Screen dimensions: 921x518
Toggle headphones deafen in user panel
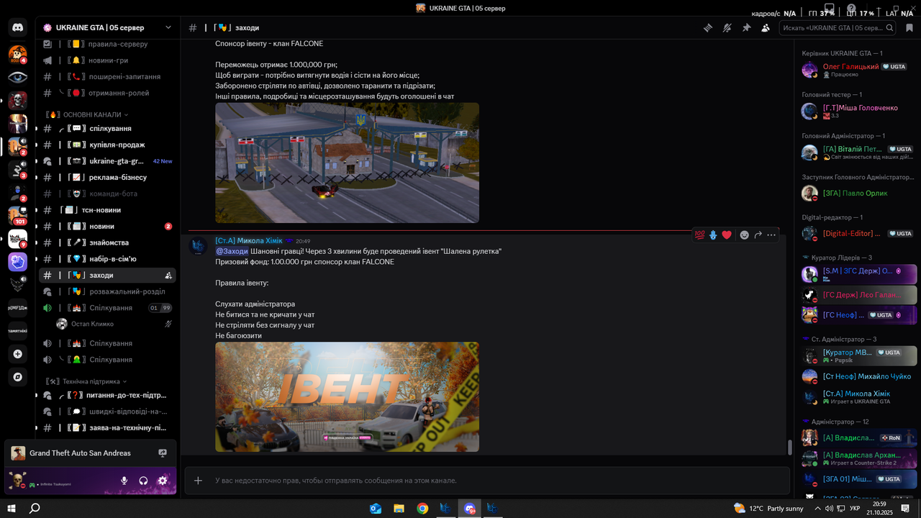[x=143, y=481]
